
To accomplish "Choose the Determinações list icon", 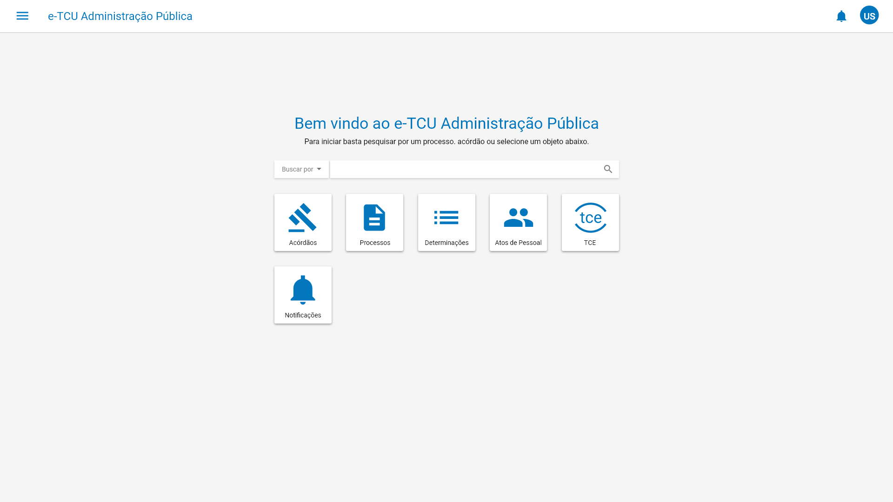I will [x=446, y=218].
